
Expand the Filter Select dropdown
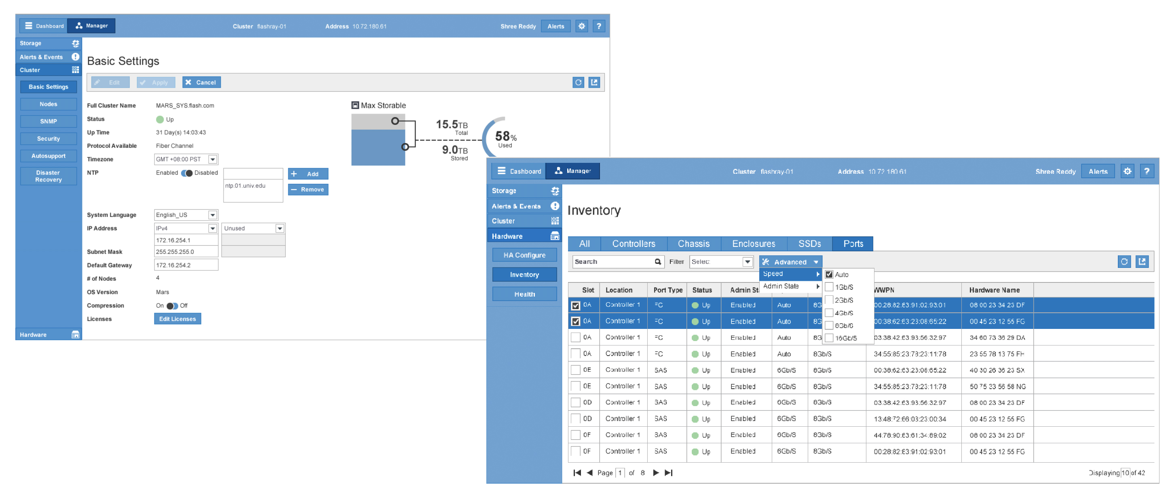(747, 261)
